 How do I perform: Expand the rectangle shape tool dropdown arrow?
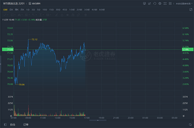(x=15, y=15)
